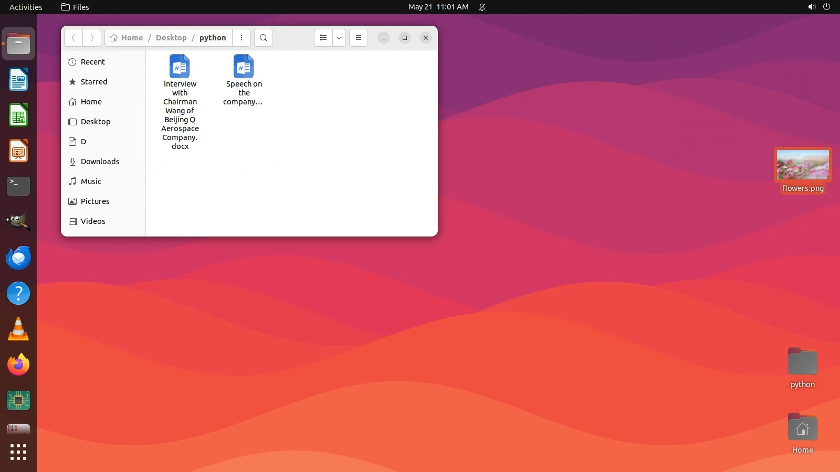Select the python folder on the desktop

pos(802,362)
